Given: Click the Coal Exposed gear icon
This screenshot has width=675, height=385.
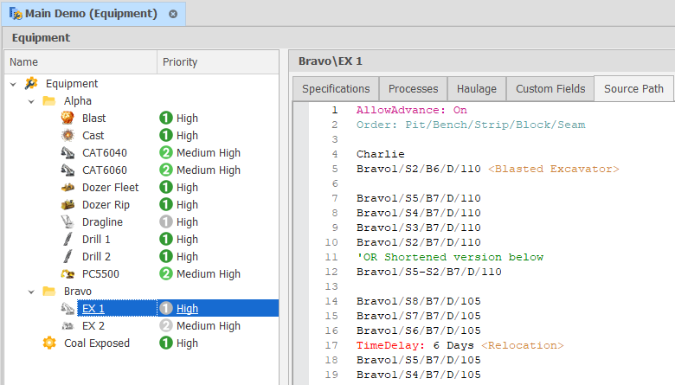Looking at the screenshot, I should click(x=49, y=343).
